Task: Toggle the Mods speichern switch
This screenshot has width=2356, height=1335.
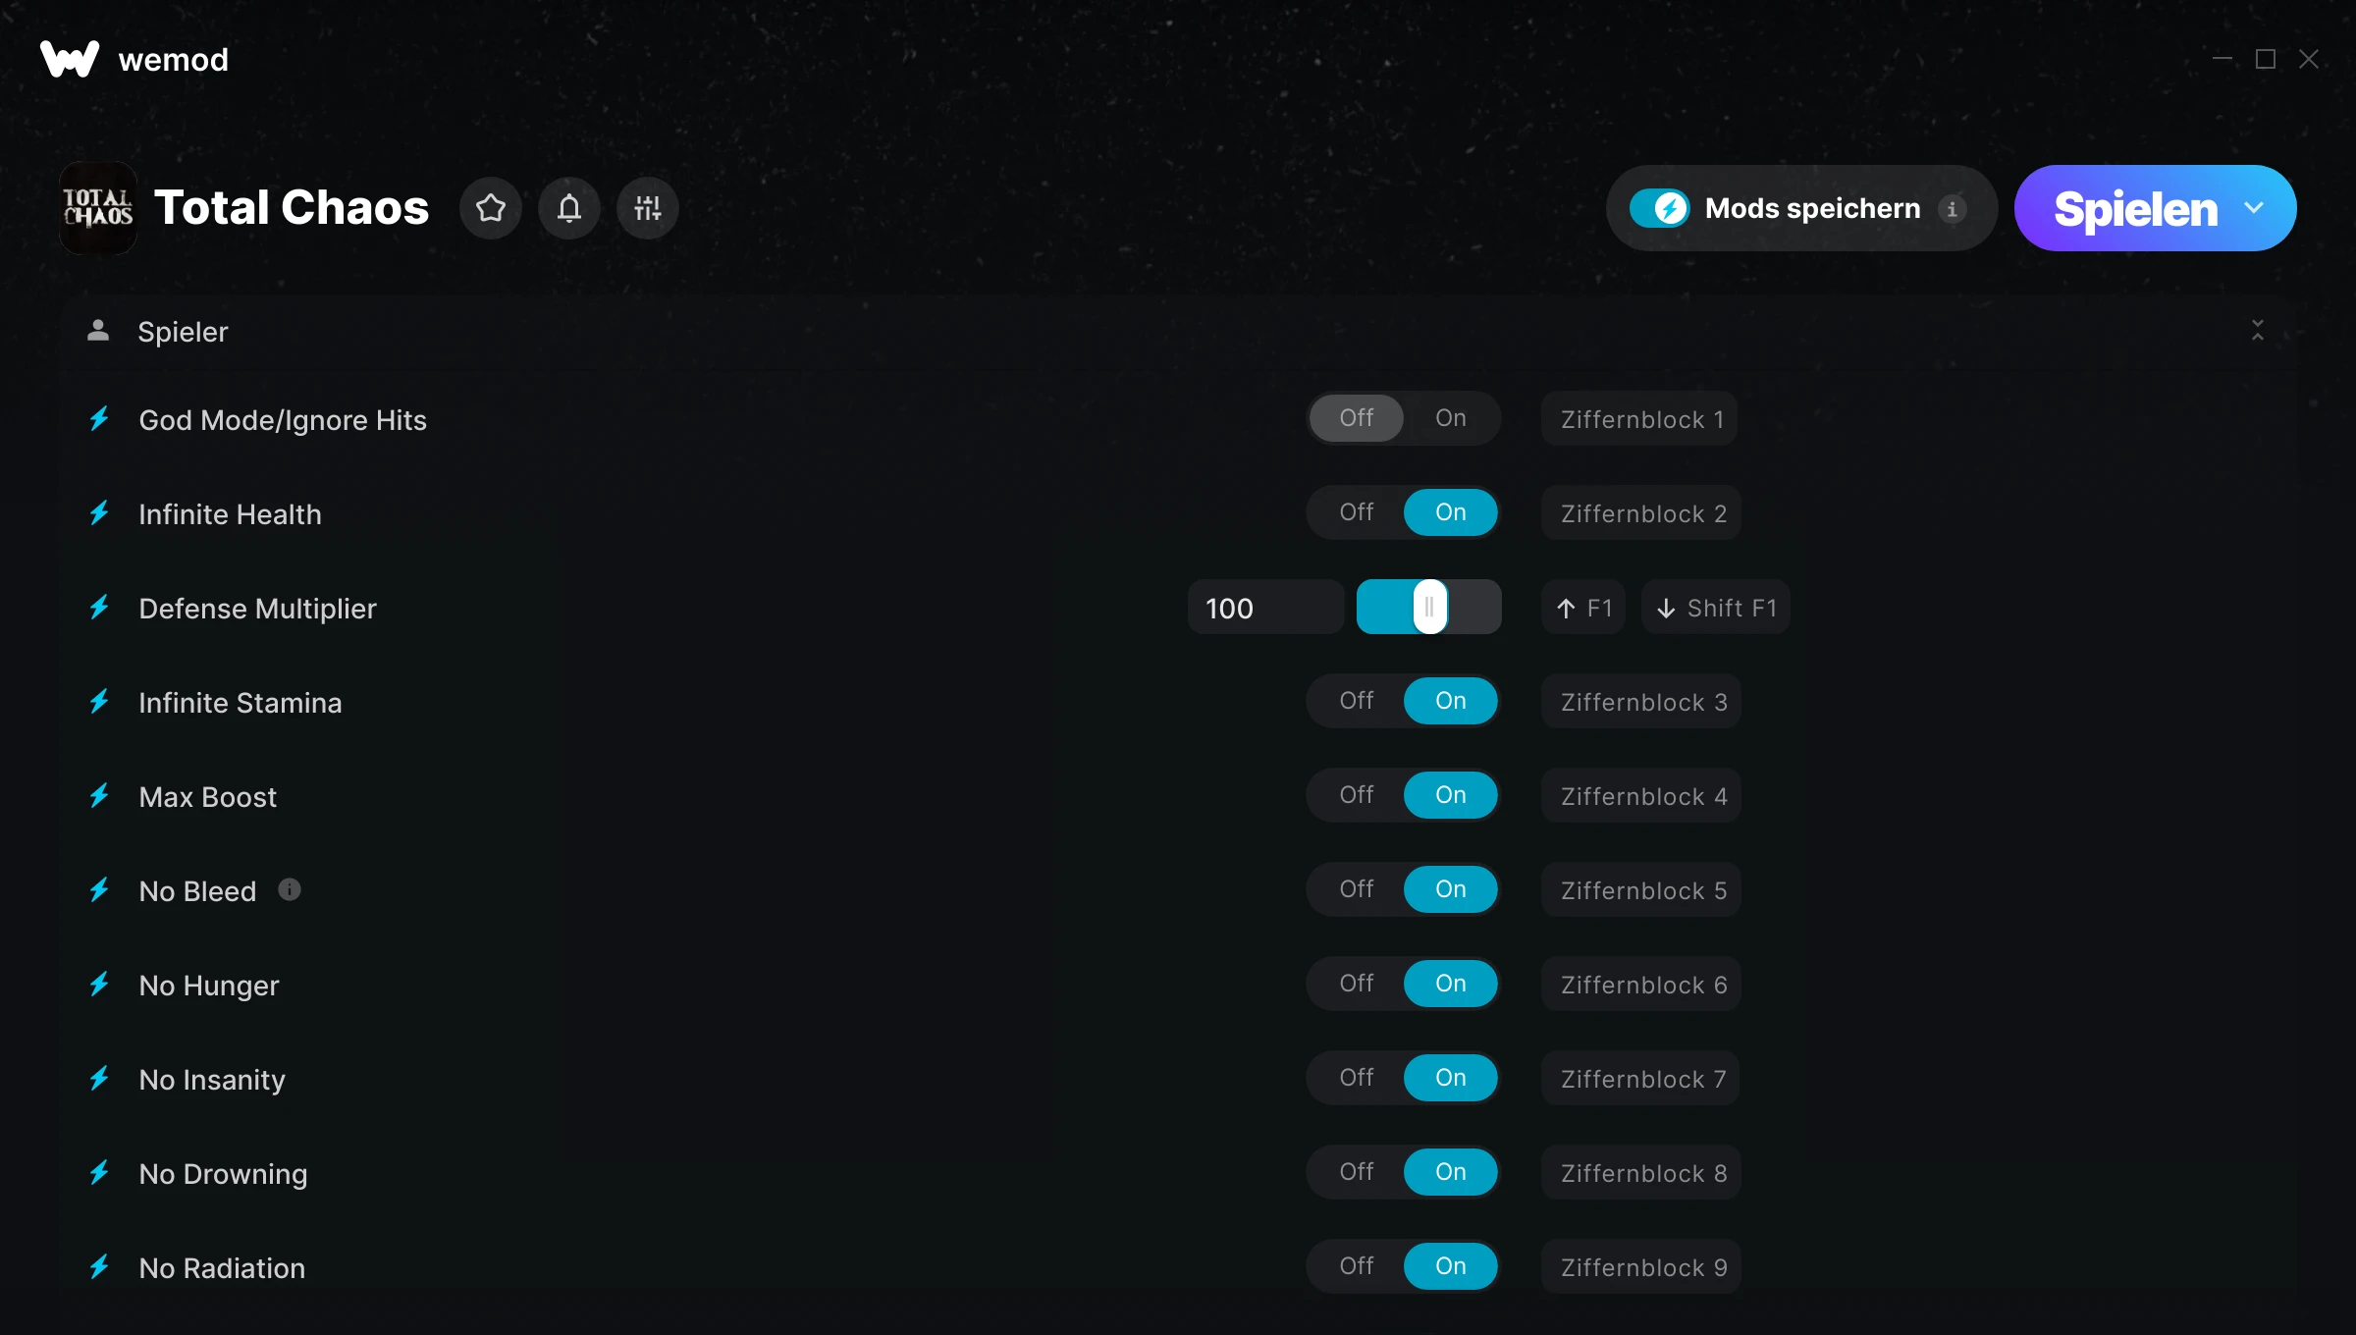Action: coord(1660,208)
